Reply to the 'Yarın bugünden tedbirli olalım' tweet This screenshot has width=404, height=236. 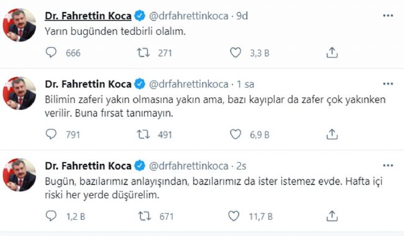coord(51,53)
